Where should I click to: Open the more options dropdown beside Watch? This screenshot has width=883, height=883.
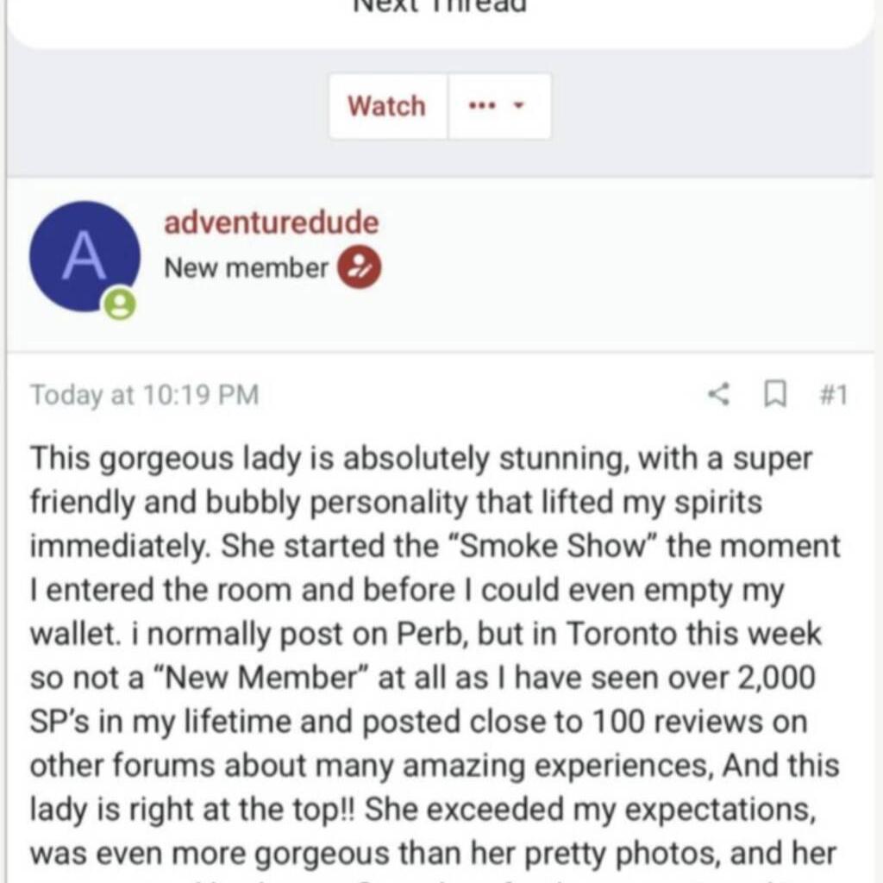pyautogui.click(x=499, y=106)
